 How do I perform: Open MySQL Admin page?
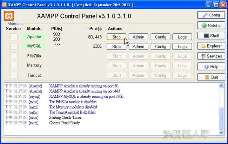(x=139, y=47)
